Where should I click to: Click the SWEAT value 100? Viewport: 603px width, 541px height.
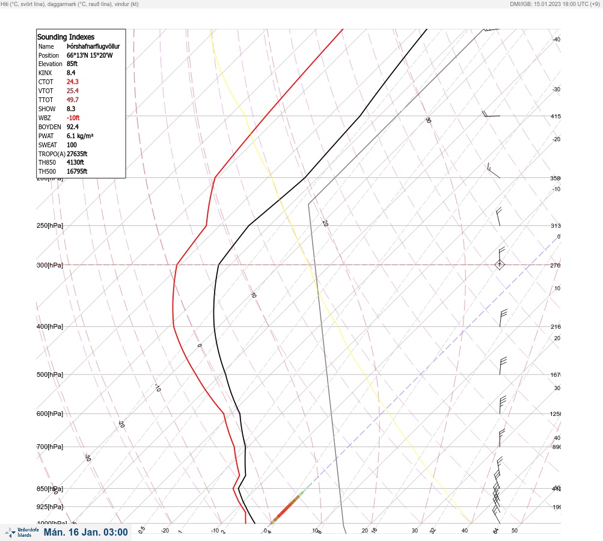point(72,145)
